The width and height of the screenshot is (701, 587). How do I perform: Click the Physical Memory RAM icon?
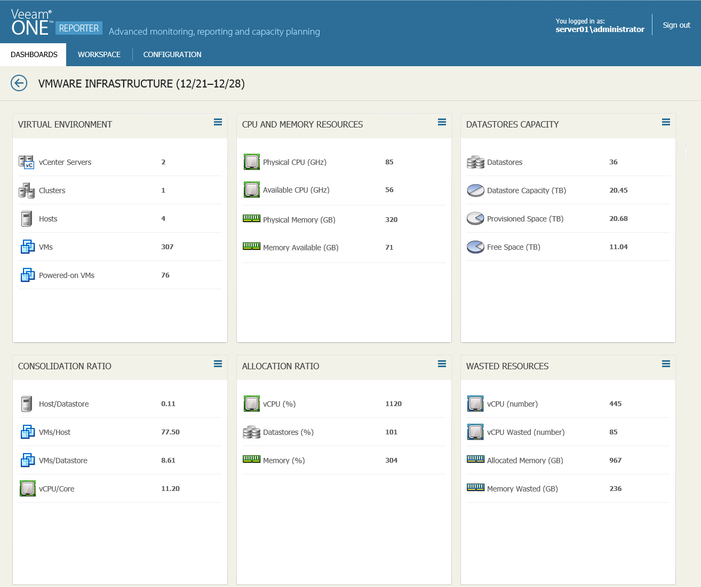click(251, 218)
